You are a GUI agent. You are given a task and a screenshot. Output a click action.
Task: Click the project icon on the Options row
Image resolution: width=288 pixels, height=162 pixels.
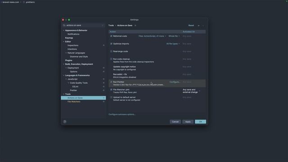103,72
